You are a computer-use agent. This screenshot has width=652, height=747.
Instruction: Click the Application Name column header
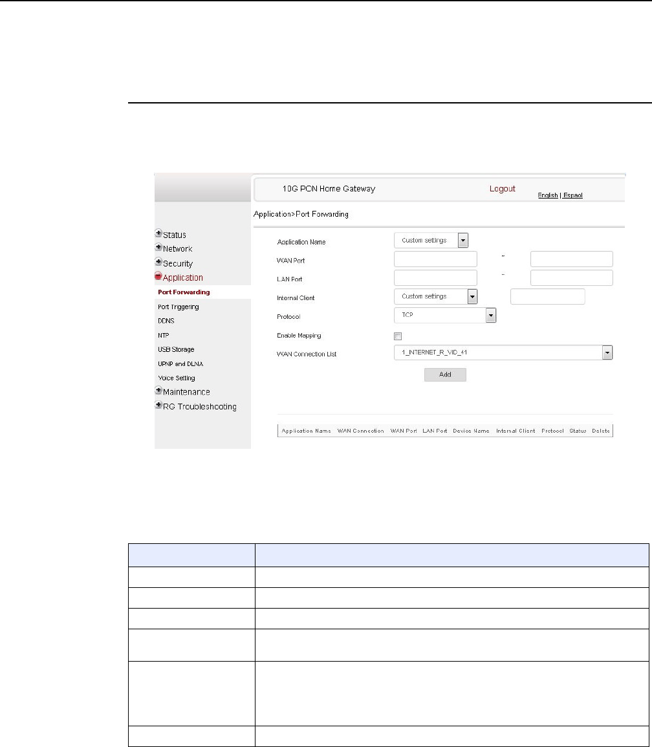tap(306, 431)
